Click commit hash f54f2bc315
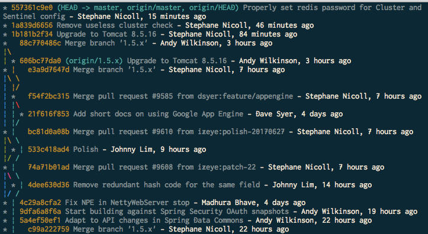Viewport: 428px width, 234px height. (49, 96)
